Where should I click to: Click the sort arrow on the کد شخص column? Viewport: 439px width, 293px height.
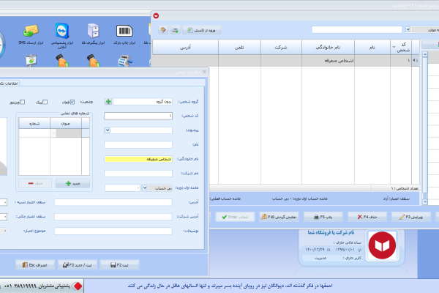394,47
